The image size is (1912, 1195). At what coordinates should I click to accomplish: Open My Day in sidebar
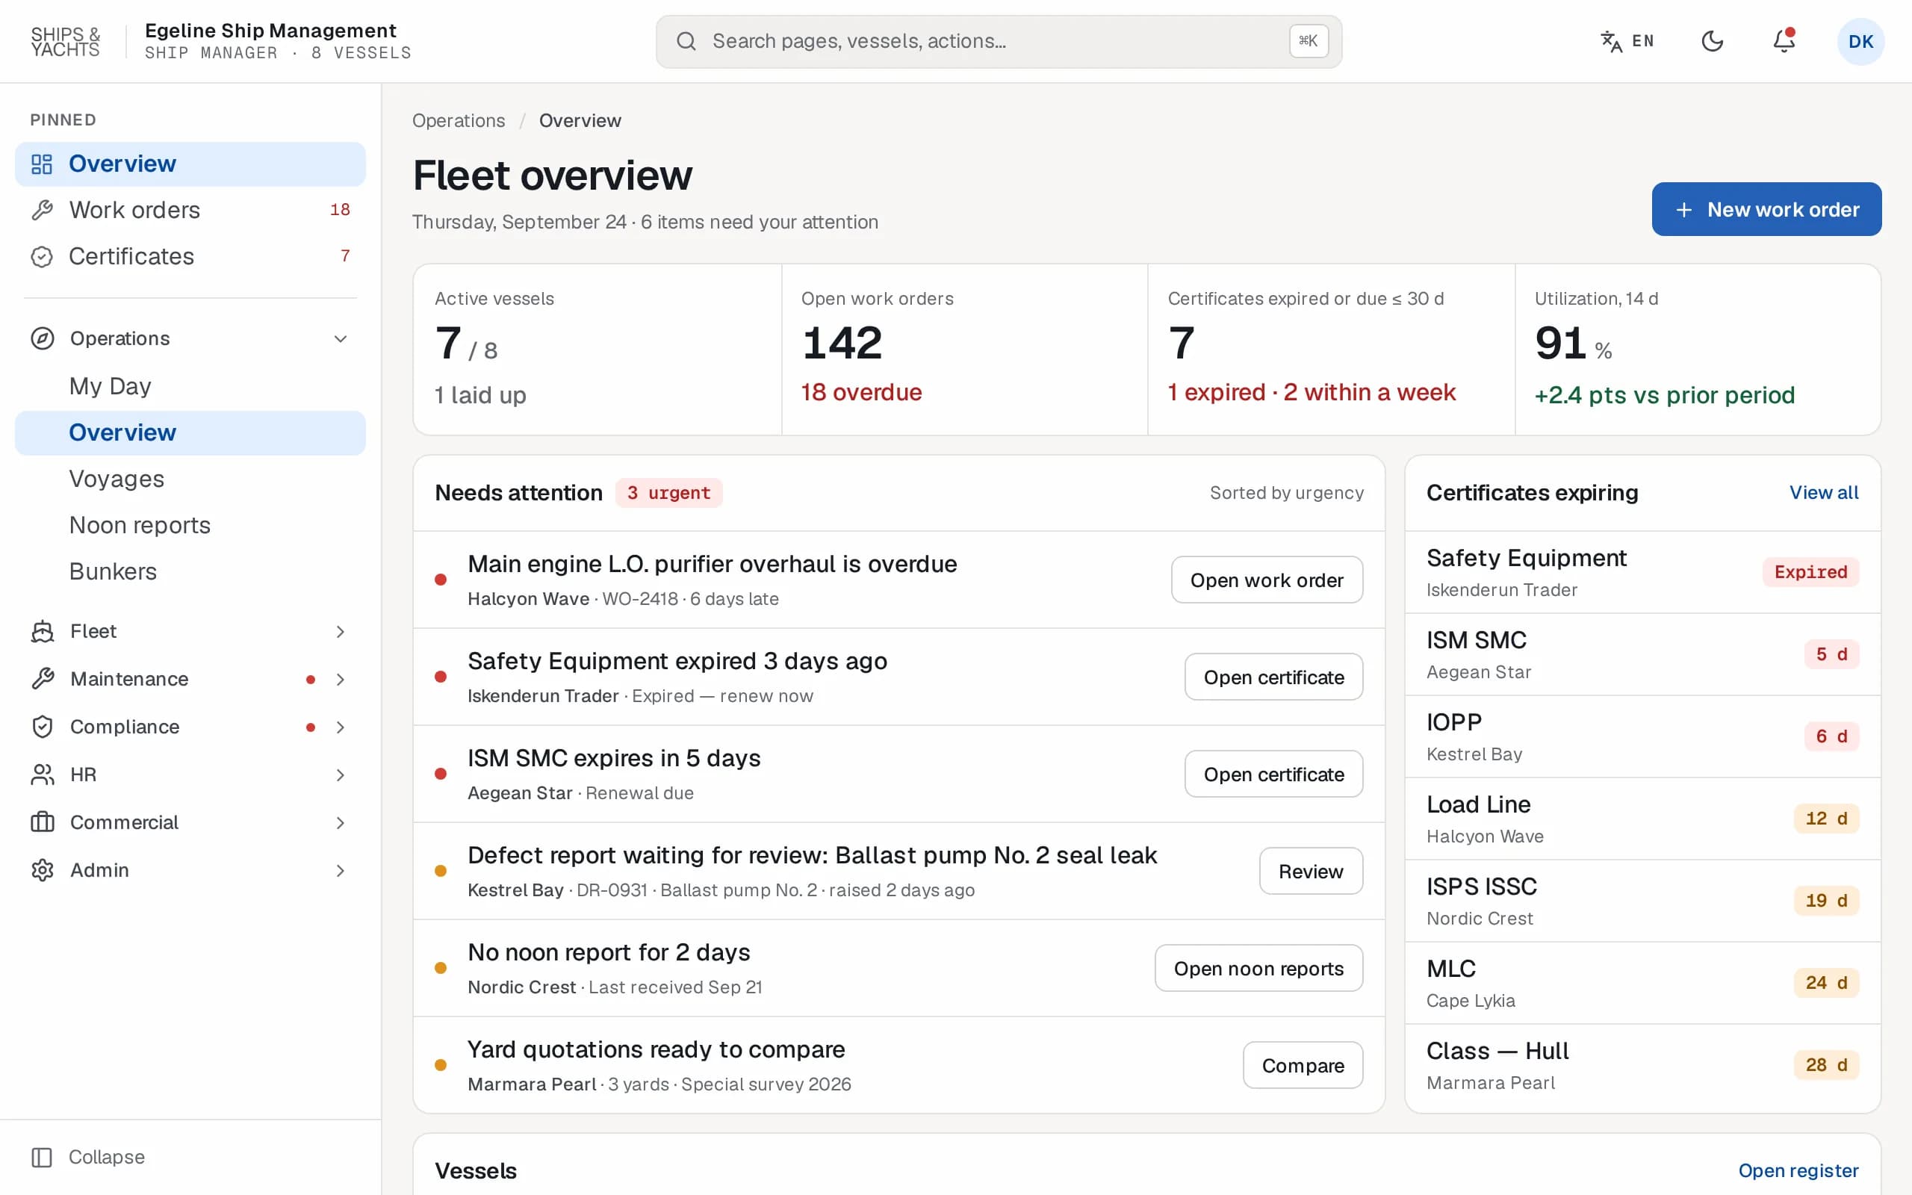coord(190,386)
